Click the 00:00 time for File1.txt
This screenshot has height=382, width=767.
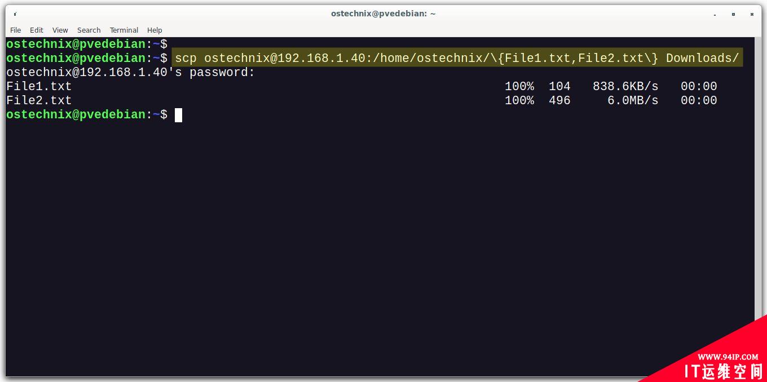[x=699, y=86]
